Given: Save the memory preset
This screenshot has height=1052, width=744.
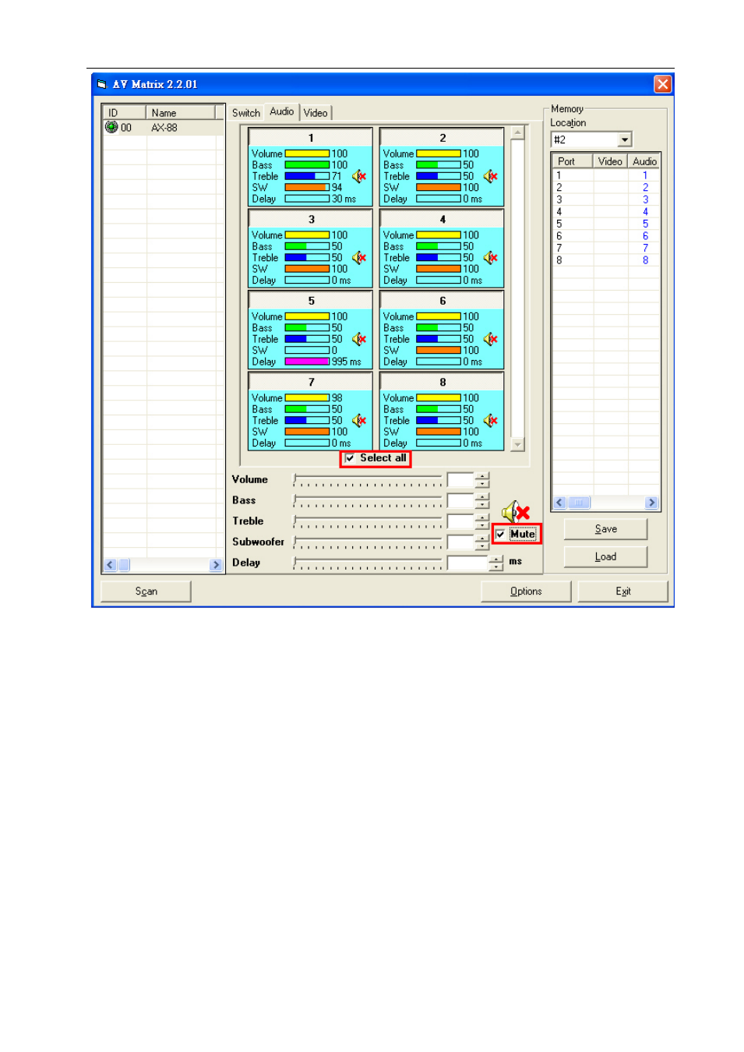Looking at the screenshot, I should (x=605, y=529).
